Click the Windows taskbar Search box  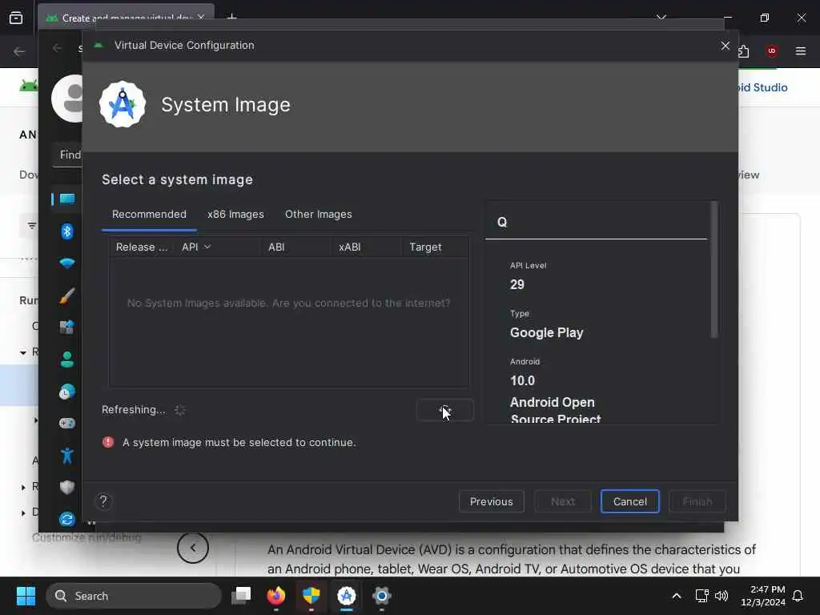(x=134, y=596)
